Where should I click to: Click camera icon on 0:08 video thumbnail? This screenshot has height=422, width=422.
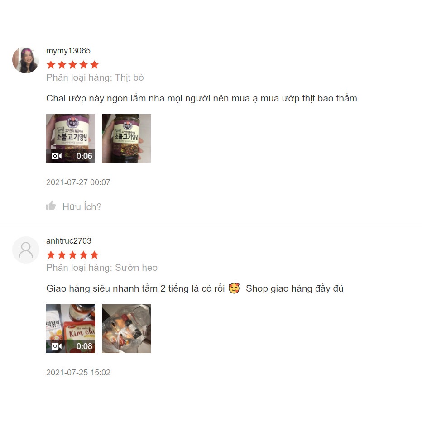[x=57, y=346]
